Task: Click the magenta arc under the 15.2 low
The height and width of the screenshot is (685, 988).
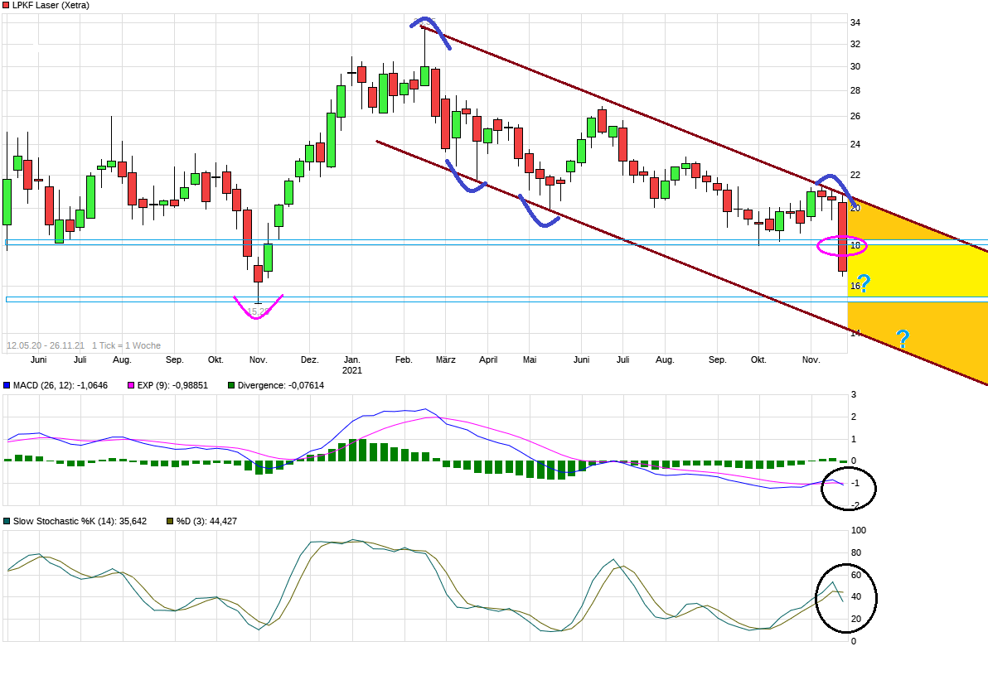Action: coord(259,311)
